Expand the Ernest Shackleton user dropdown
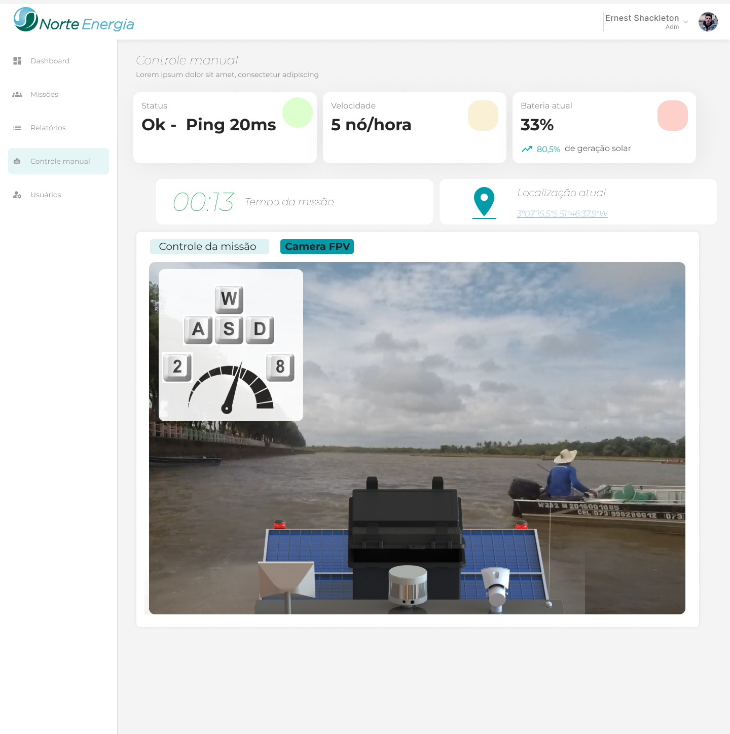Screen dimensions: 730x734 pos(685,22)
